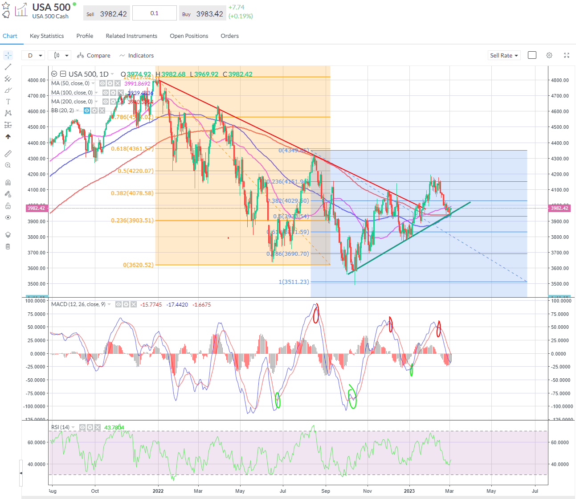Click the trash icon to remove drawings

click(x=8, y=246)
